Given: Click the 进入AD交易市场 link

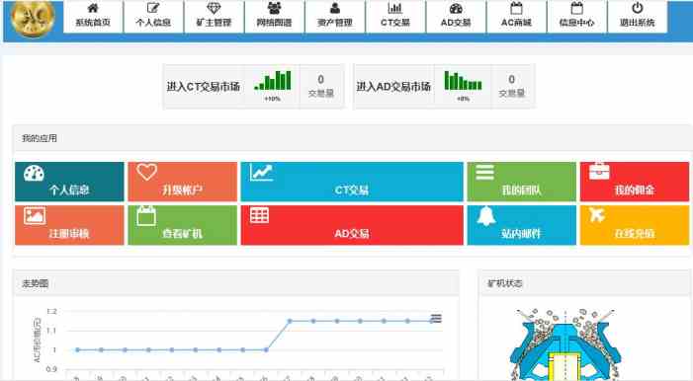Looking at the screenshot, I should 393,87.
